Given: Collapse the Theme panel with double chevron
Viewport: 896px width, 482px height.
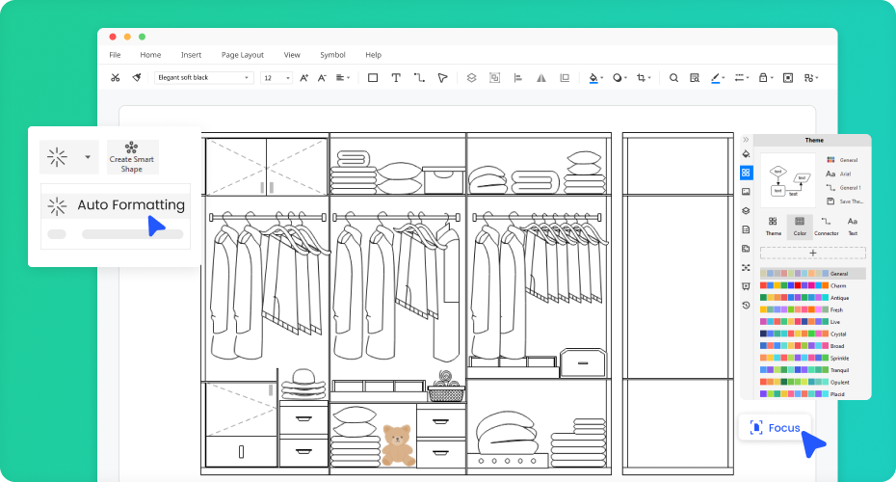Looking at the screenshot, I should click(x=745, y=140).
